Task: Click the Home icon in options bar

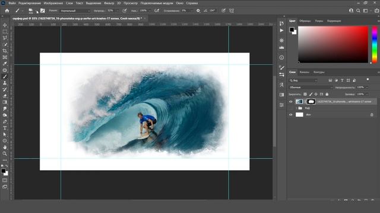Action: [7, 11]
